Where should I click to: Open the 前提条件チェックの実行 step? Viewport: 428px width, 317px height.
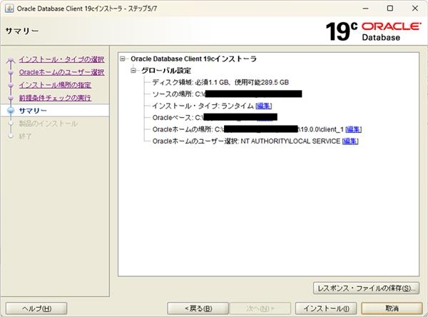(x=54, y=98)
